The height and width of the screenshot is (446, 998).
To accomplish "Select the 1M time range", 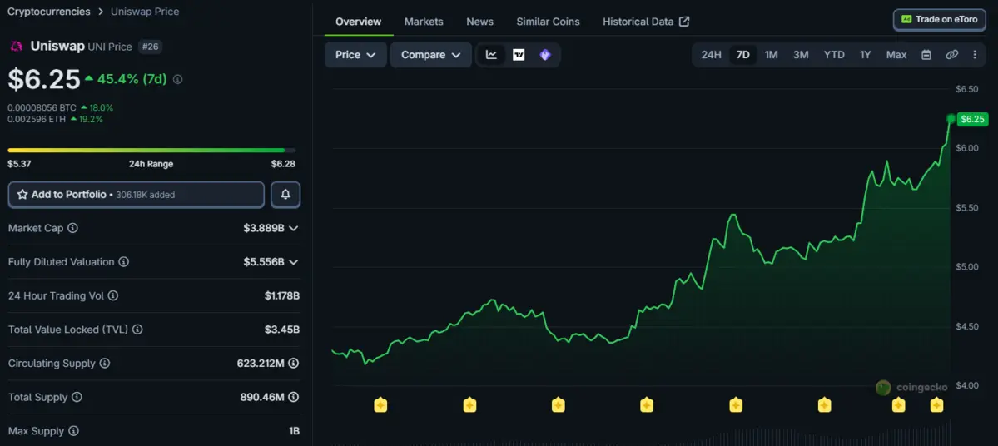I will [x=771, y=55].
